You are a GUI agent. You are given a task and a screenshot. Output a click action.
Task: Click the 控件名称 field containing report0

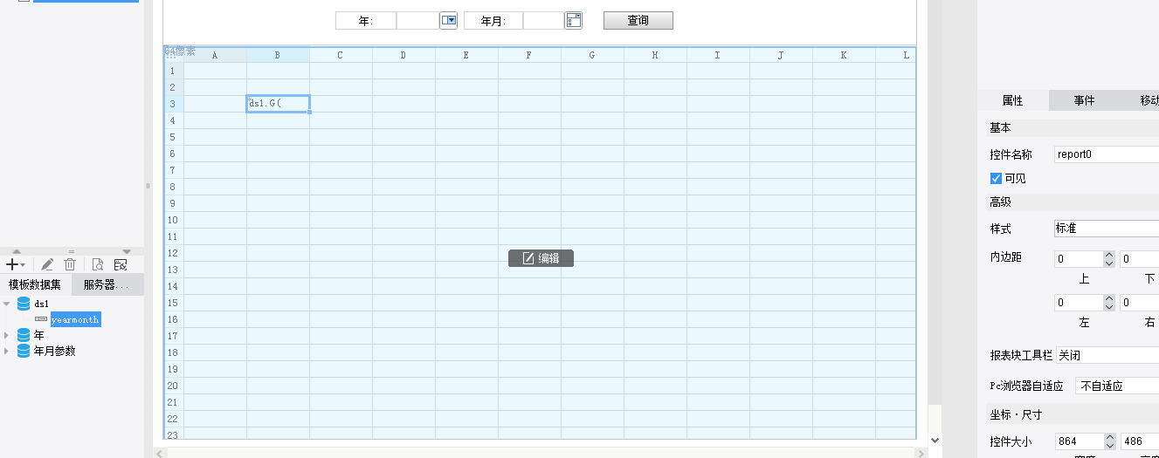point(1106,154)
